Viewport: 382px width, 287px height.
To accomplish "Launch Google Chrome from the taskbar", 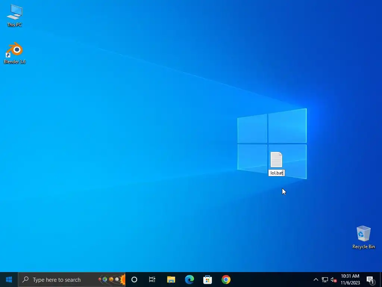I will 226,280.
